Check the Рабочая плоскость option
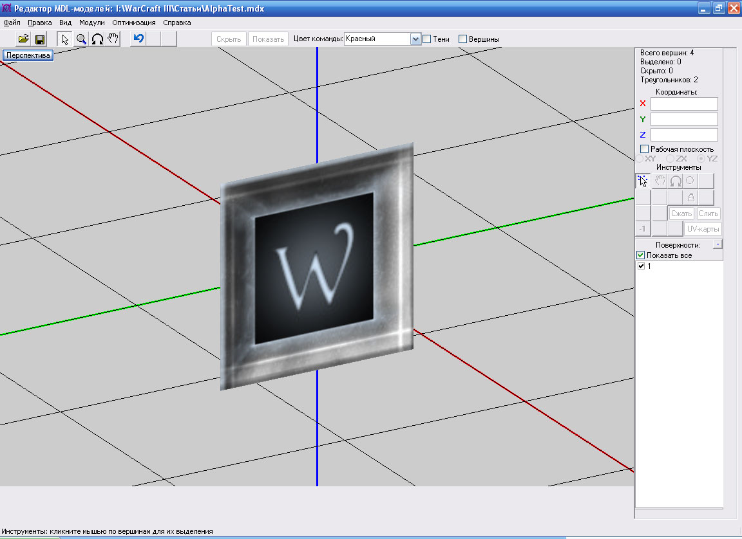This screenshot has height=539, width=742. tap(644, 149)
